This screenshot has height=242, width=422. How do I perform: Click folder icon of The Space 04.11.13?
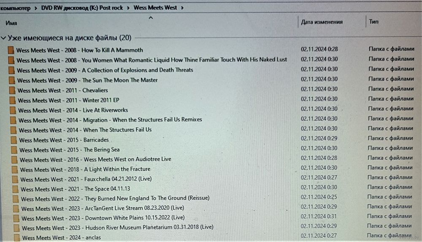[x=15, y=189]
